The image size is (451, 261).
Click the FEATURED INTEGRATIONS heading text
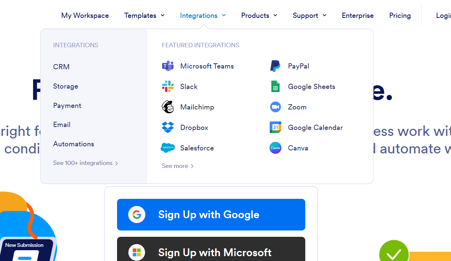[x=201, y=45]
